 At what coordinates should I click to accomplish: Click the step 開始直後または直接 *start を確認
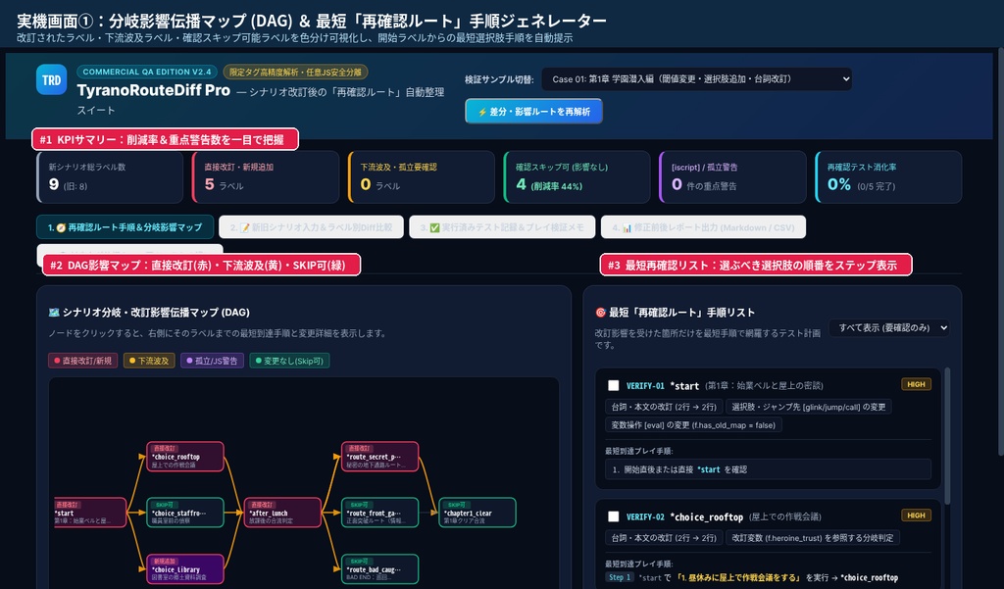coord(768,469)
